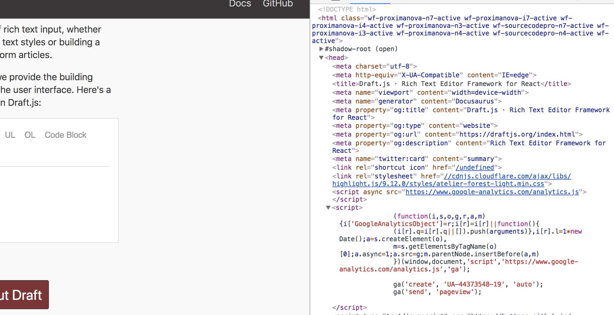
Task: Select the DOCTYPE html line
Action: (347, 9)
